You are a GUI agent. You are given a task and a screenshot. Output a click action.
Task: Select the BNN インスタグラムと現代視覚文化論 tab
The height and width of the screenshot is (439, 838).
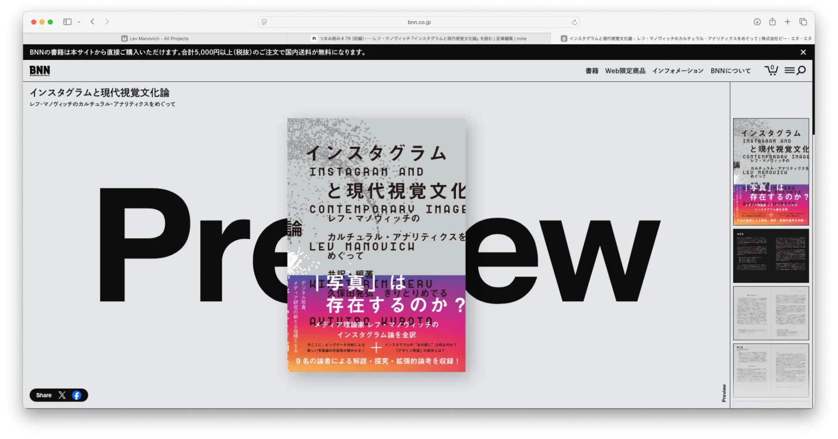(683, 38)
